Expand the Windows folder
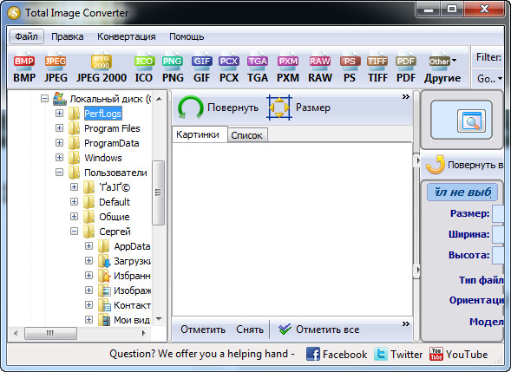Image resolution: width=511 pixels, height=372 pixels. [59, 157]
